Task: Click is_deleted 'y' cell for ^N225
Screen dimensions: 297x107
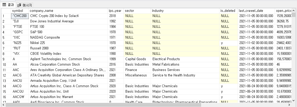Action: tap(229, 43)
